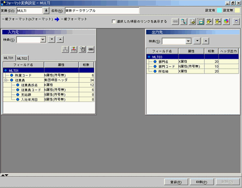Select the 部門コード row in 出力先
Screen dimensions: 242x188
pyautogui.click(x=193, y=66)
